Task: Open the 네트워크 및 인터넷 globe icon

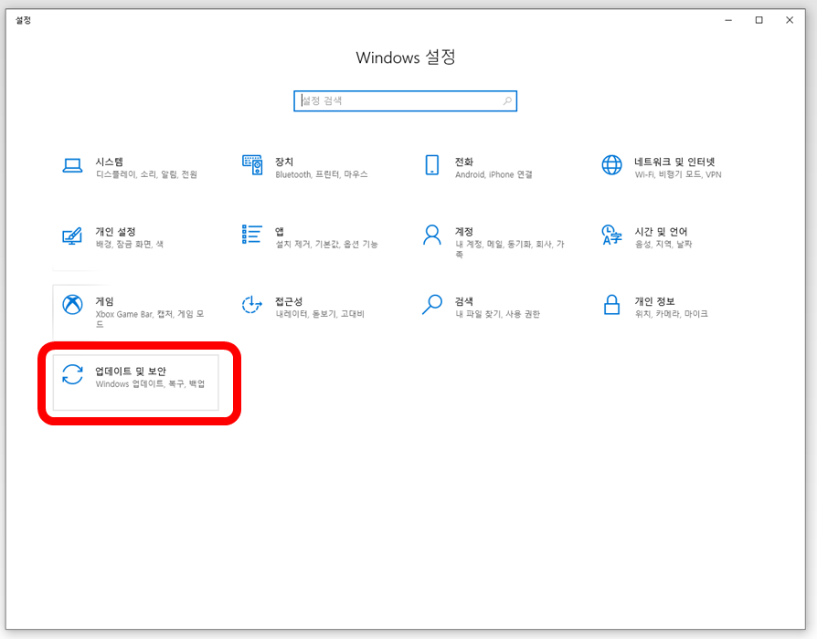Action: click(611, 165)
